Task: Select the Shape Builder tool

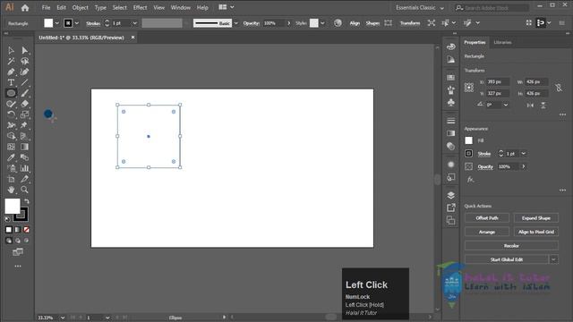Action: [11, 136]
